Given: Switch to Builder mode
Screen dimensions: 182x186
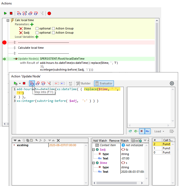Looking at the screenshot, I should (83, 83).
